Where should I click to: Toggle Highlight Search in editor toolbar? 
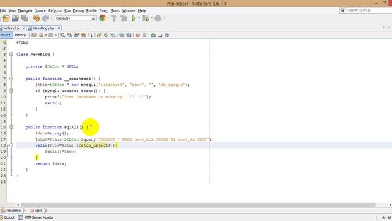[83, 36]
